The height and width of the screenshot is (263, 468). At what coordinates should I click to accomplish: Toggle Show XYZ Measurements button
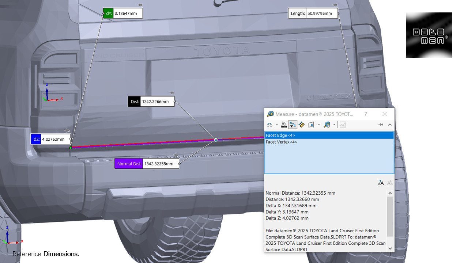(292, 125)
